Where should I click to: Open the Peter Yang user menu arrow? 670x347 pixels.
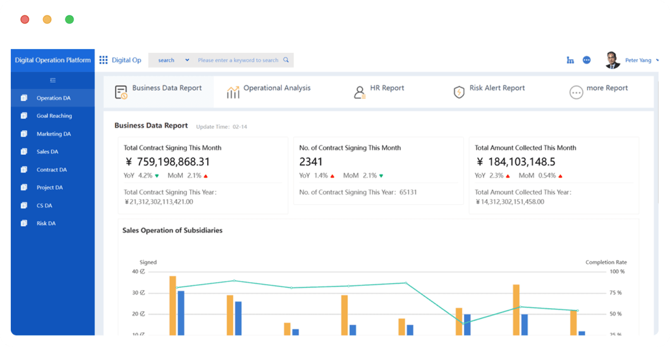[657, 60]
